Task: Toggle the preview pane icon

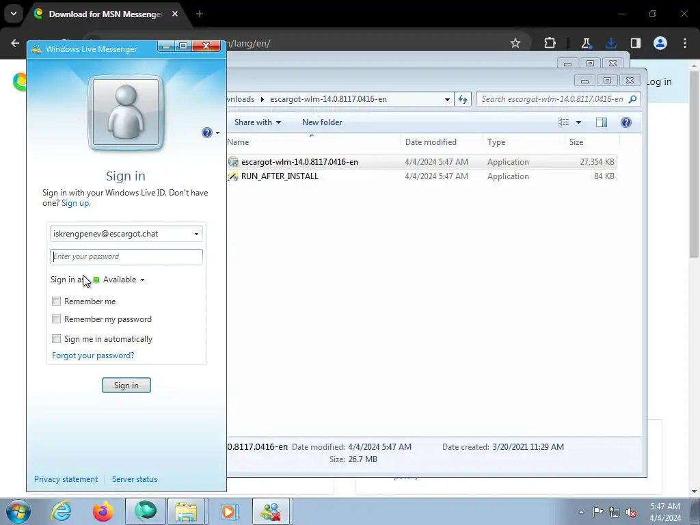Action: coord(602,122)
